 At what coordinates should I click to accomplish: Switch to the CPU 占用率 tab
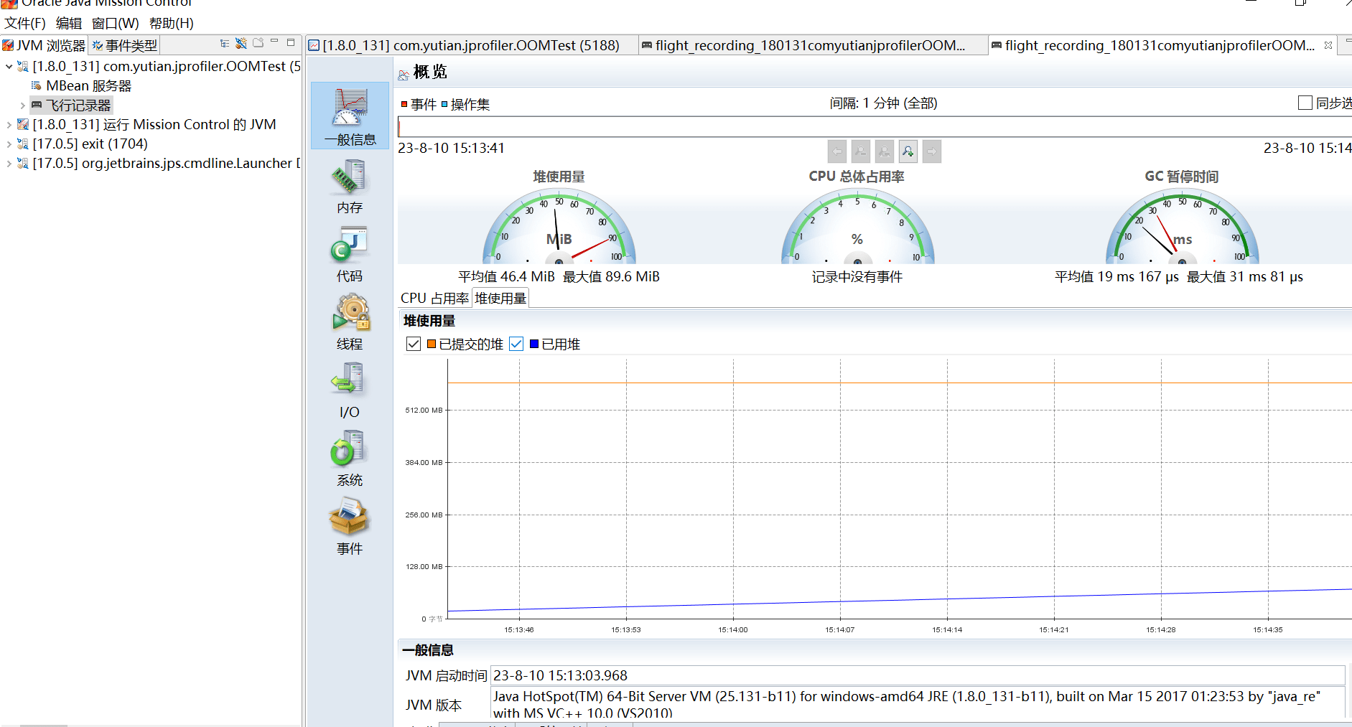pyautogui.click(x=434, y=299)
